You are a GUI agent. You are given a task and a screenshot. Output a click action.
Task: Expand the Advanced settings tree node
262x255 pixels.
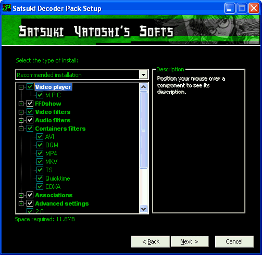coord(21,204)
